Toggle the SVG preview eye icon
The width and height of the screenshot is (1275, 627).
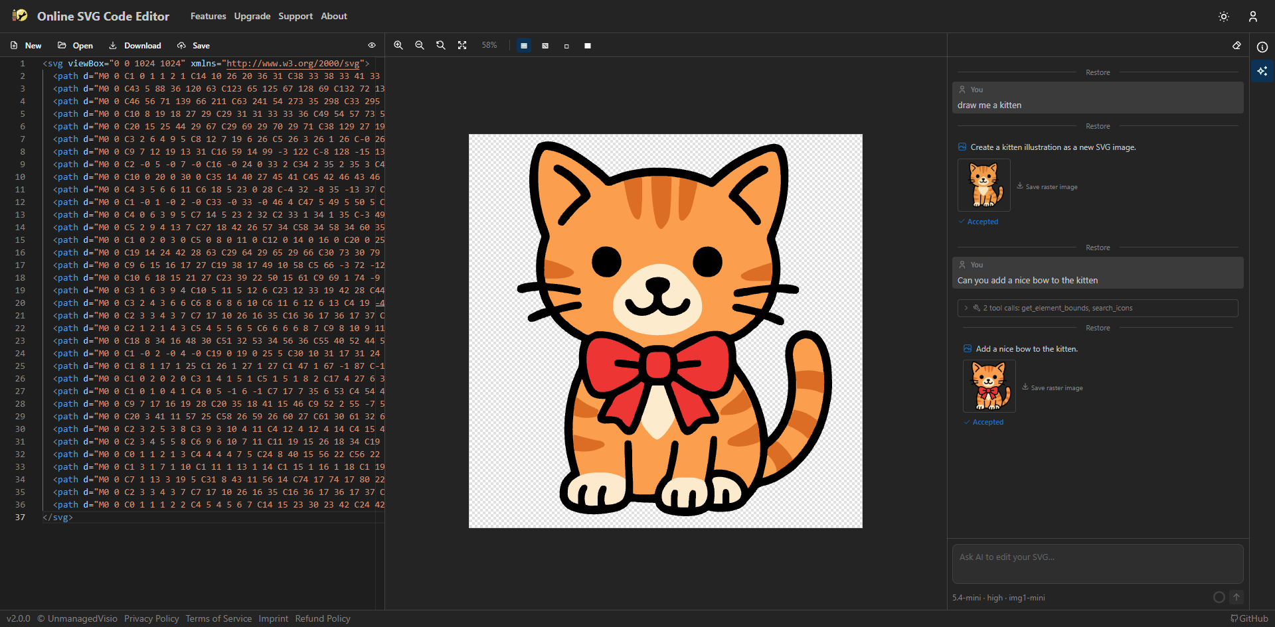pyautogui.click(x=372, y=45)
